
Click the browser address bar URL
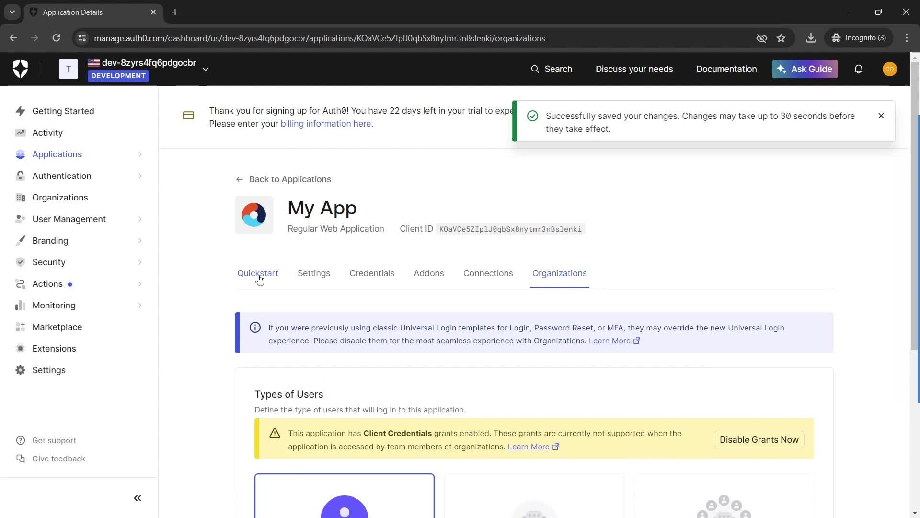(x=319, y=38)
